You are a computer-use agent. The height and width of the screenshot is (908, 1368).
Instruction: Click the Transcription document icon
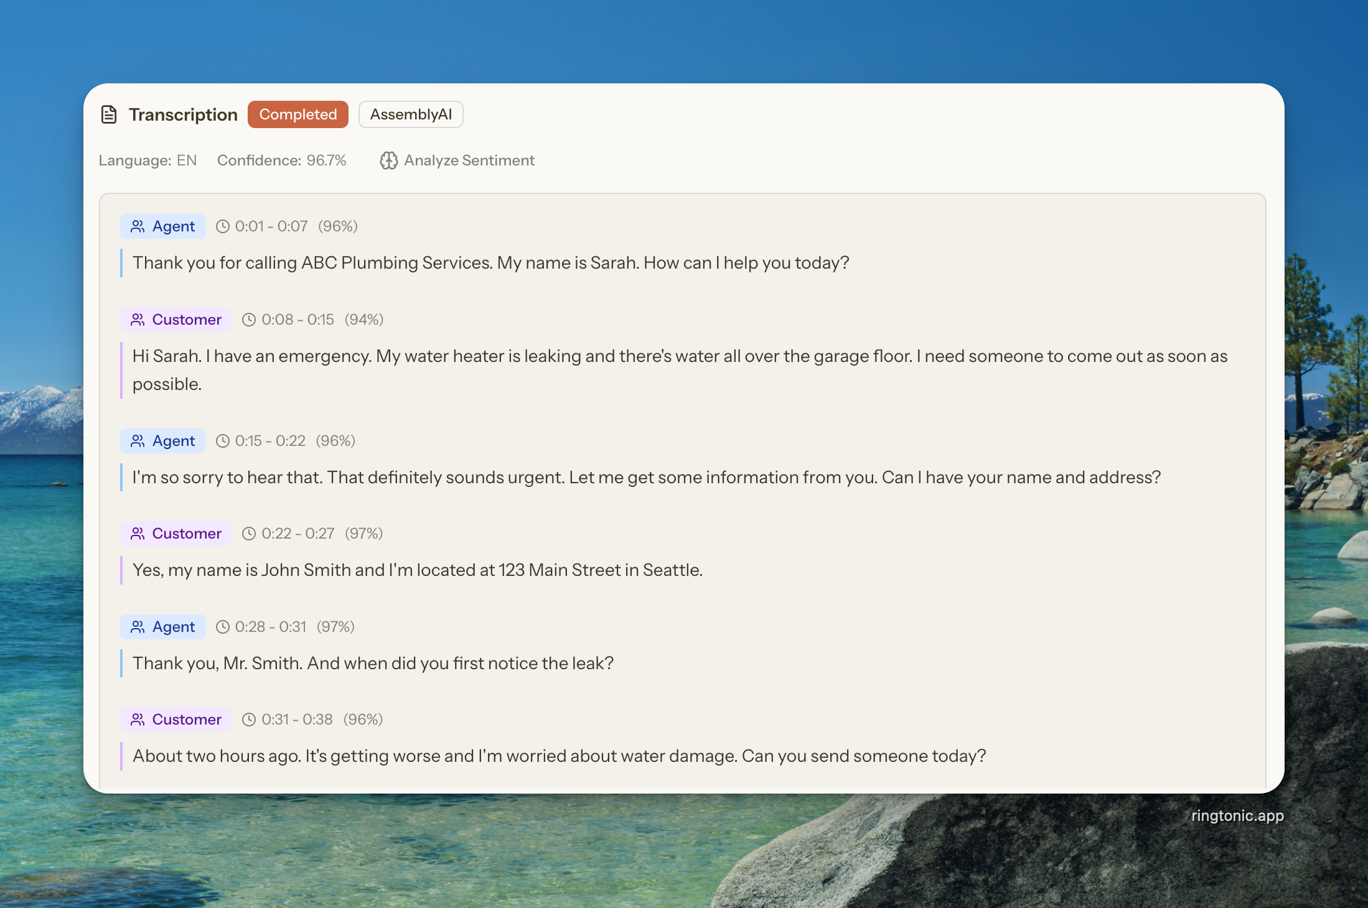[109, 114]
